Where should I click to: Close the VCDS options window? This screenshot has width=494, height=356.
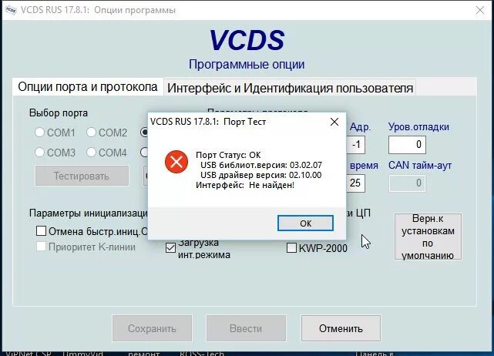(x=480, y=10)
